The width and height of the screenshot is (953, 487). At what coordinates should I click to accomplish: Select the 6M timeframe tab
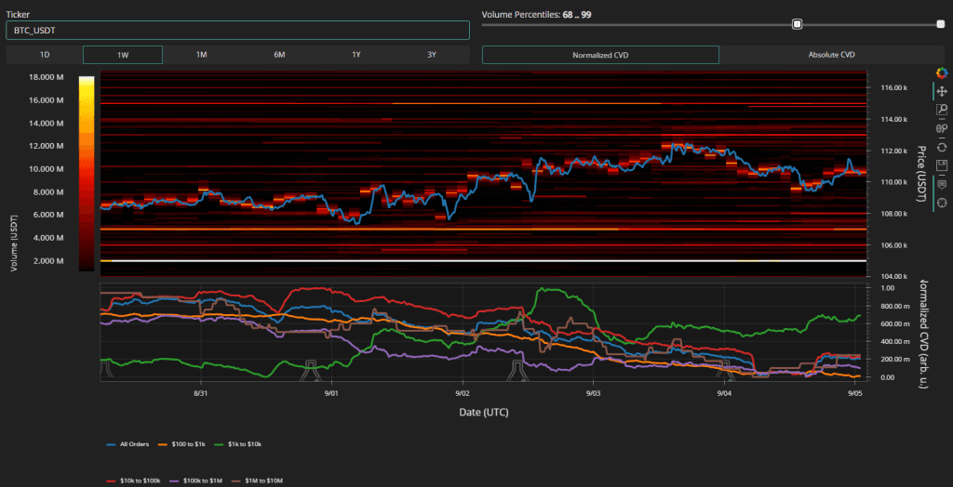click(x=279, y=55)
